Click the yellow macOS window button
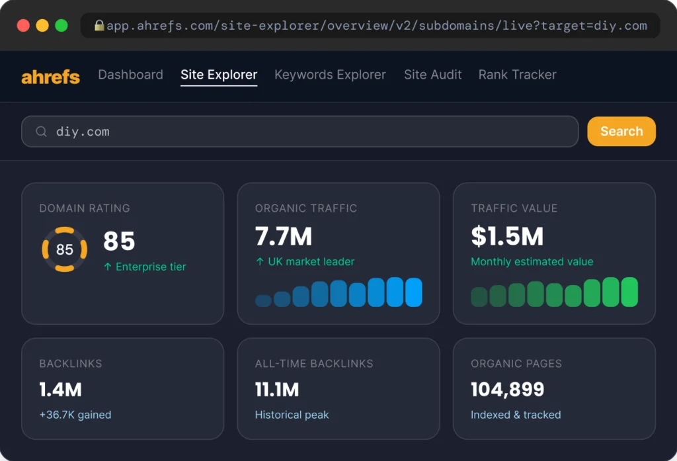The image size is (677, 461). pyautogui.click(x=42, y=26)
